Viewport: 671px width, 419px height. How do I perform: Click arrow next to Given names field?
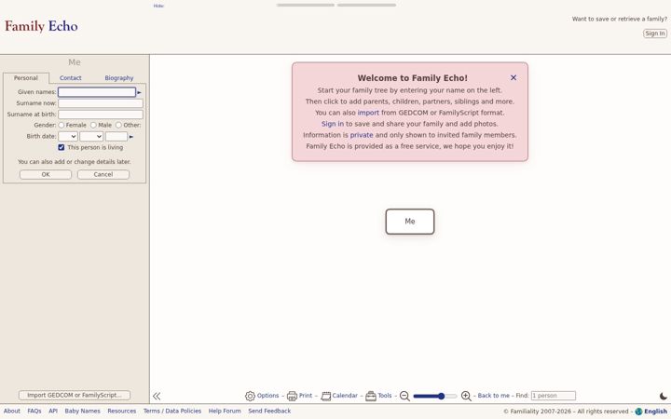[139, 92]
